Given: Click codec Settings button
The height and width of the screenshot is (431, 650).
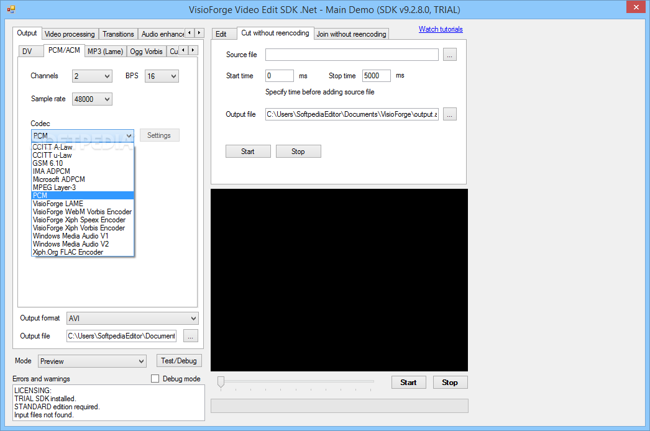Looking at the screenshot, I should point(159,135).
